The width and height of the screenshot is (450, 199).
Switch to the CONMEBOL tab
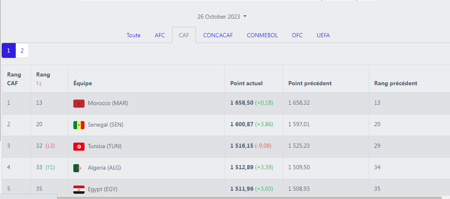262,35
